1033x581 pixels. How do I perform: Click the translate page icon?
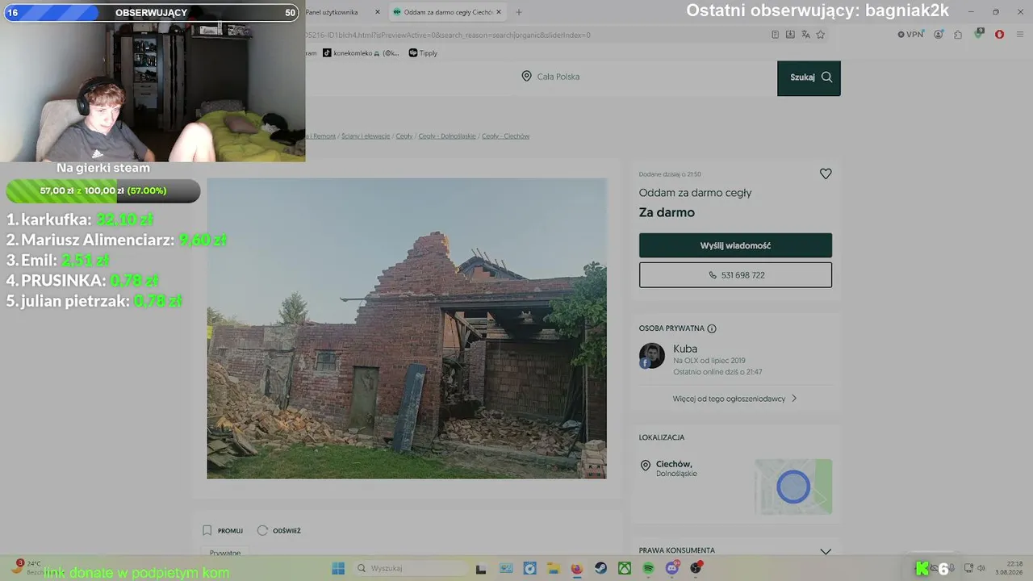pyautogui.click(x=805, y=35)
